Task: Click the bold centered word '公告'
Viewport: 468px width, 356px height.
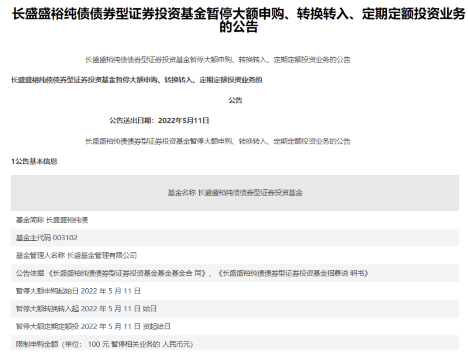Action: click(235, 100)
